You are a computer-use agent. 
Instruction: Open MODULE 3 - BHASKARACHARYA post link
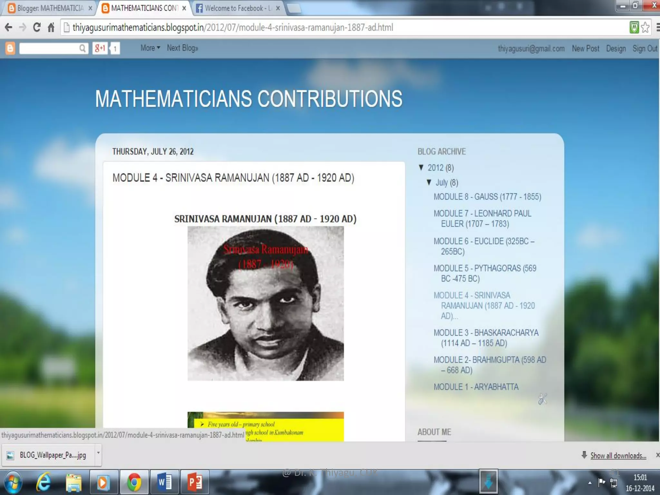(x=486, y=338)
